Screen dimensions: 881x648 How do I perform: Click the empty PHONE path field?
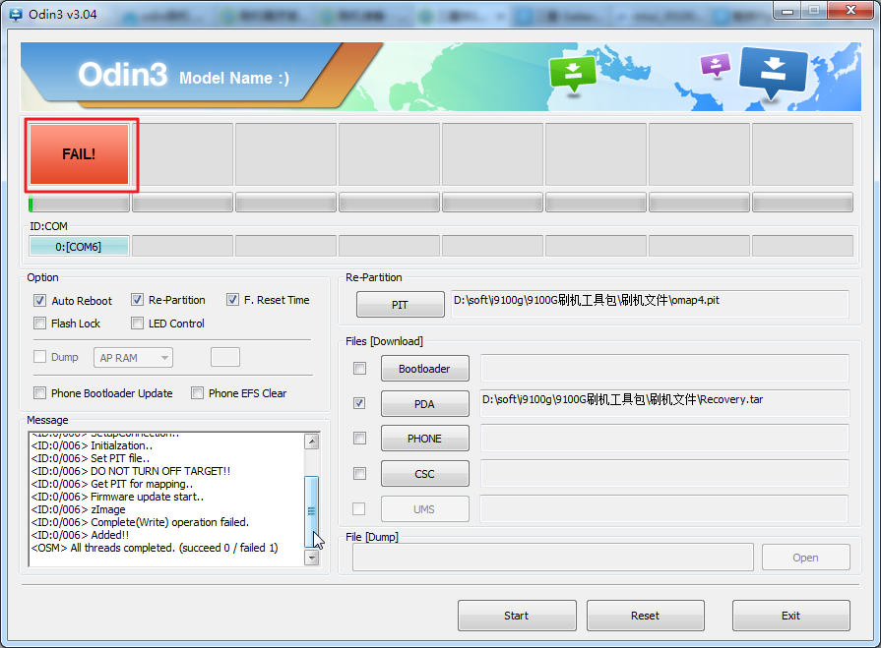coord(664,438)
